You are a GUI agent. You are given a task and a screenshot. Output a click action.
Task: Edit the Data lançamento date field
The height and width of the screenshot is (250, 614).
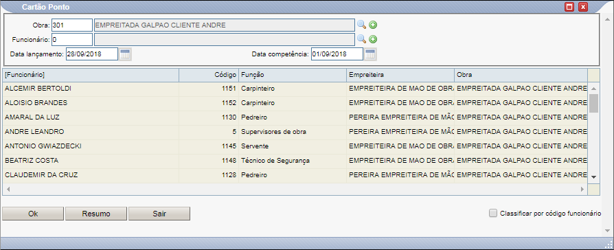tap(92, 54)
